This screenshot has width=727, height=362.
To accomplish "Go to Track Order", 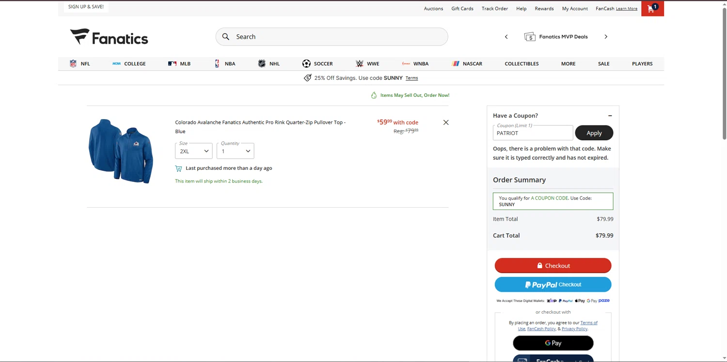I will (x=495, y=9).
